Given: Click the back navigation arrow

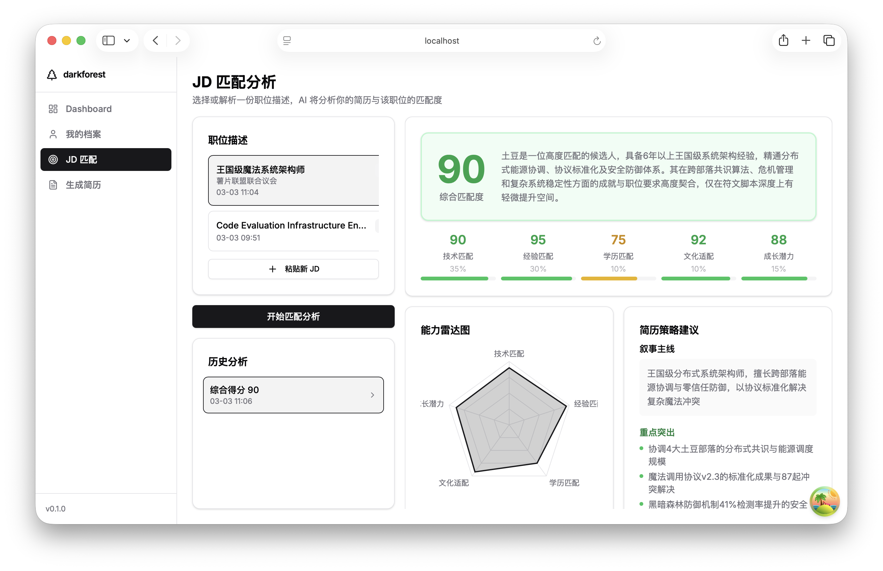Looking at the screenshot, I should pyautogui.click(x=155, y=41).
